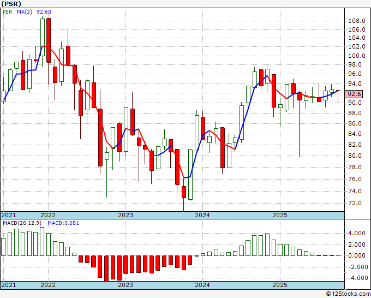Screen dimensions: 371x298
Task: Click the 2023 label on price chart axis
Action: (125, 215)
